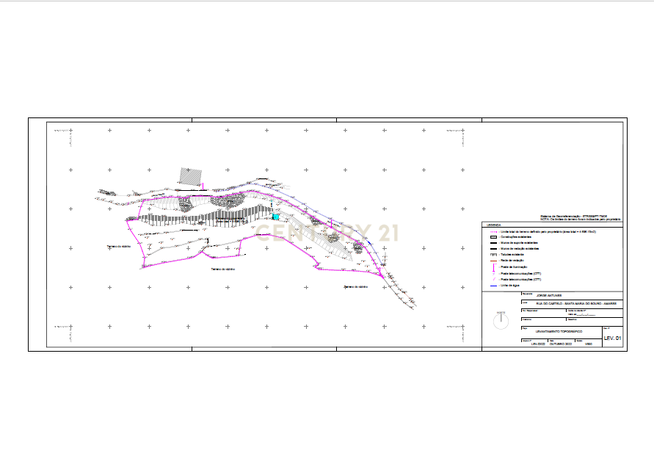Click the existing constructions rectangle legend symbol
The image size is (654, 464).
click(x=494, y=237)
